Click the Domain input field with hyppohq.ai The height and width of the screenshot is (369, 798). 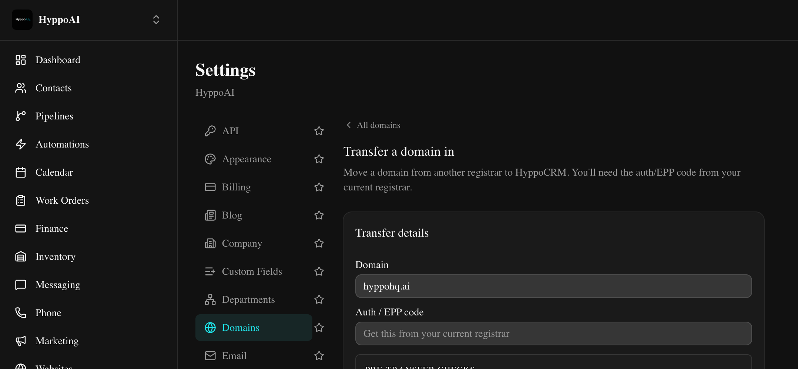553,286
